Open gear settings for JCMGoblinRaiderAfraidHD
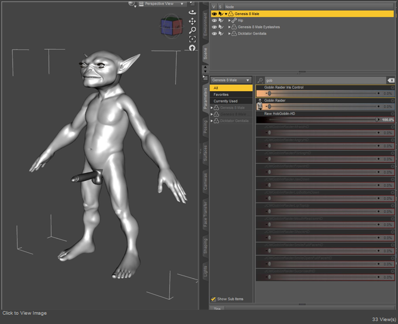Screen dimensions: 398x324 pos(393,127)
